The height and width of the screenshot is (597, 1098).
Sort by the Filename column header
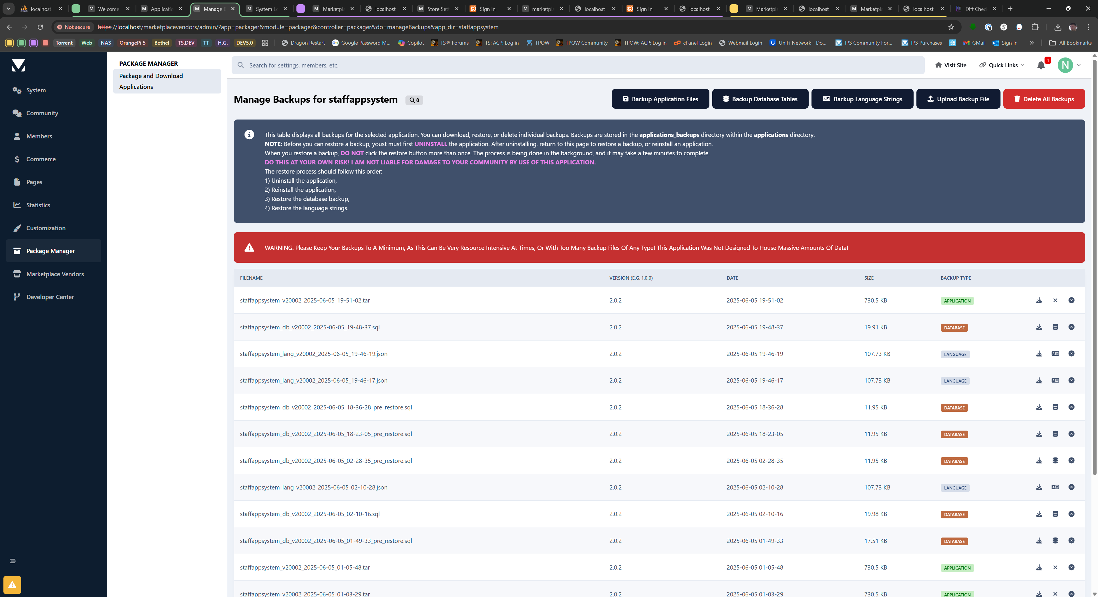tap(251, 278)
